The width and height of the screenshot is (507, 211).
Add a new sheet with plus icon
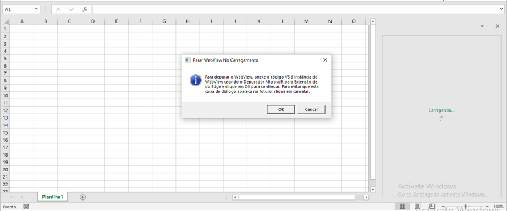pos(83,197)
